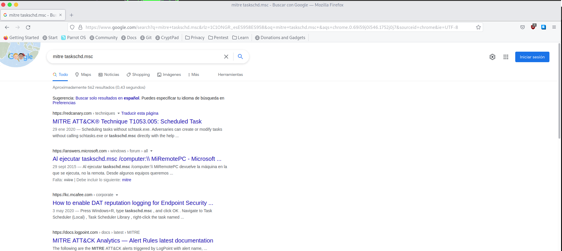Viewport: 562px width, 251px height.
Task: Click the Save to Pocket icon
Action: coord(522,27)
